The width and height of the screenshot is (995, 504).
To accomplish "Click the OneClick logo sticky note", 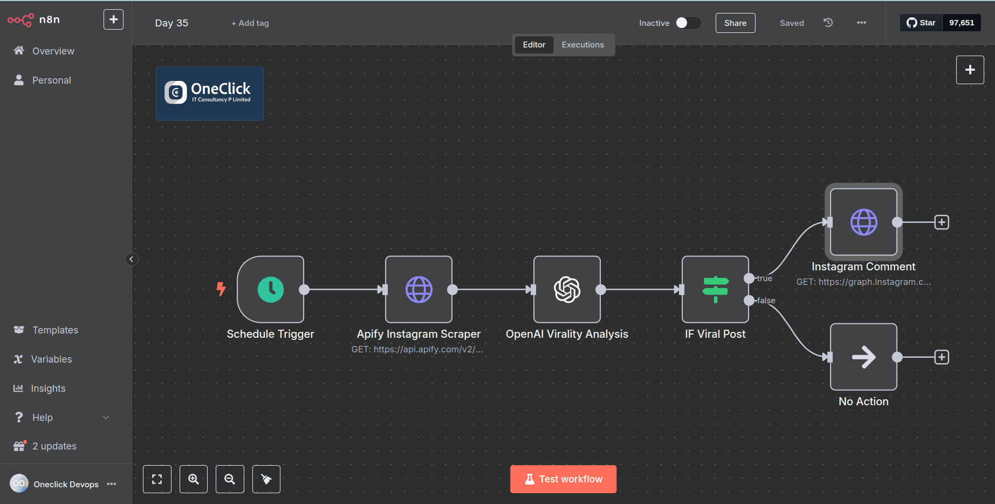I will click(210, 93).
